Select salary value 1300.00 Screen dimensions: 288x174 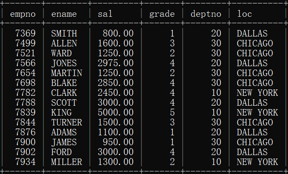[116, 162]
